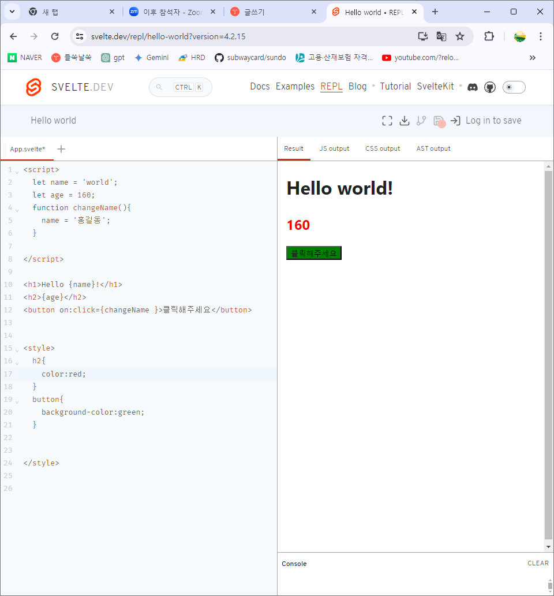The height and width of the screenshot is (596, 554).
Task: Switch to the AST output tab
Action: [x=433, y=148]
